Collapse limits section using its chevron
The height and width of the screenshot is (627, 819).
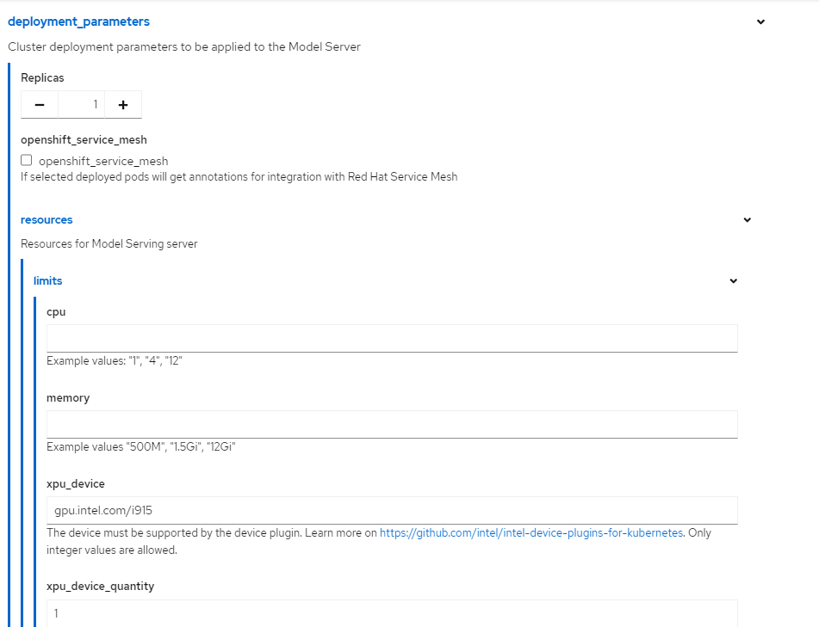734,281
